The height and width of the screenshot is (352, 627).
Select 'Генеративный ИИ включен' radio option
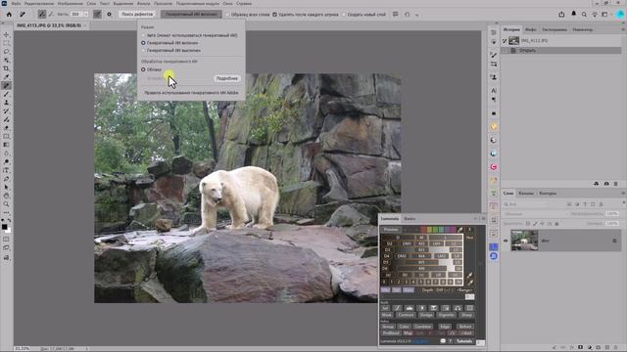pyautogui.click(x=143, y=43)
